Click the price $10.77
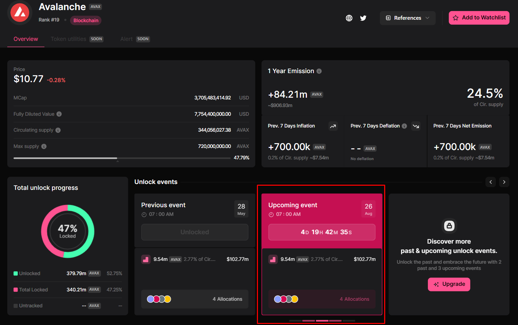 pos(28,79)
